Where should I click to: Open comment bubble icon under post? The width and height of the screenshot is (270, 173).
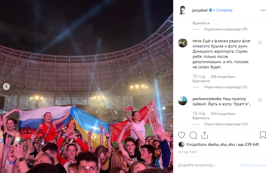pyautogui.click(x=193, y=135)
